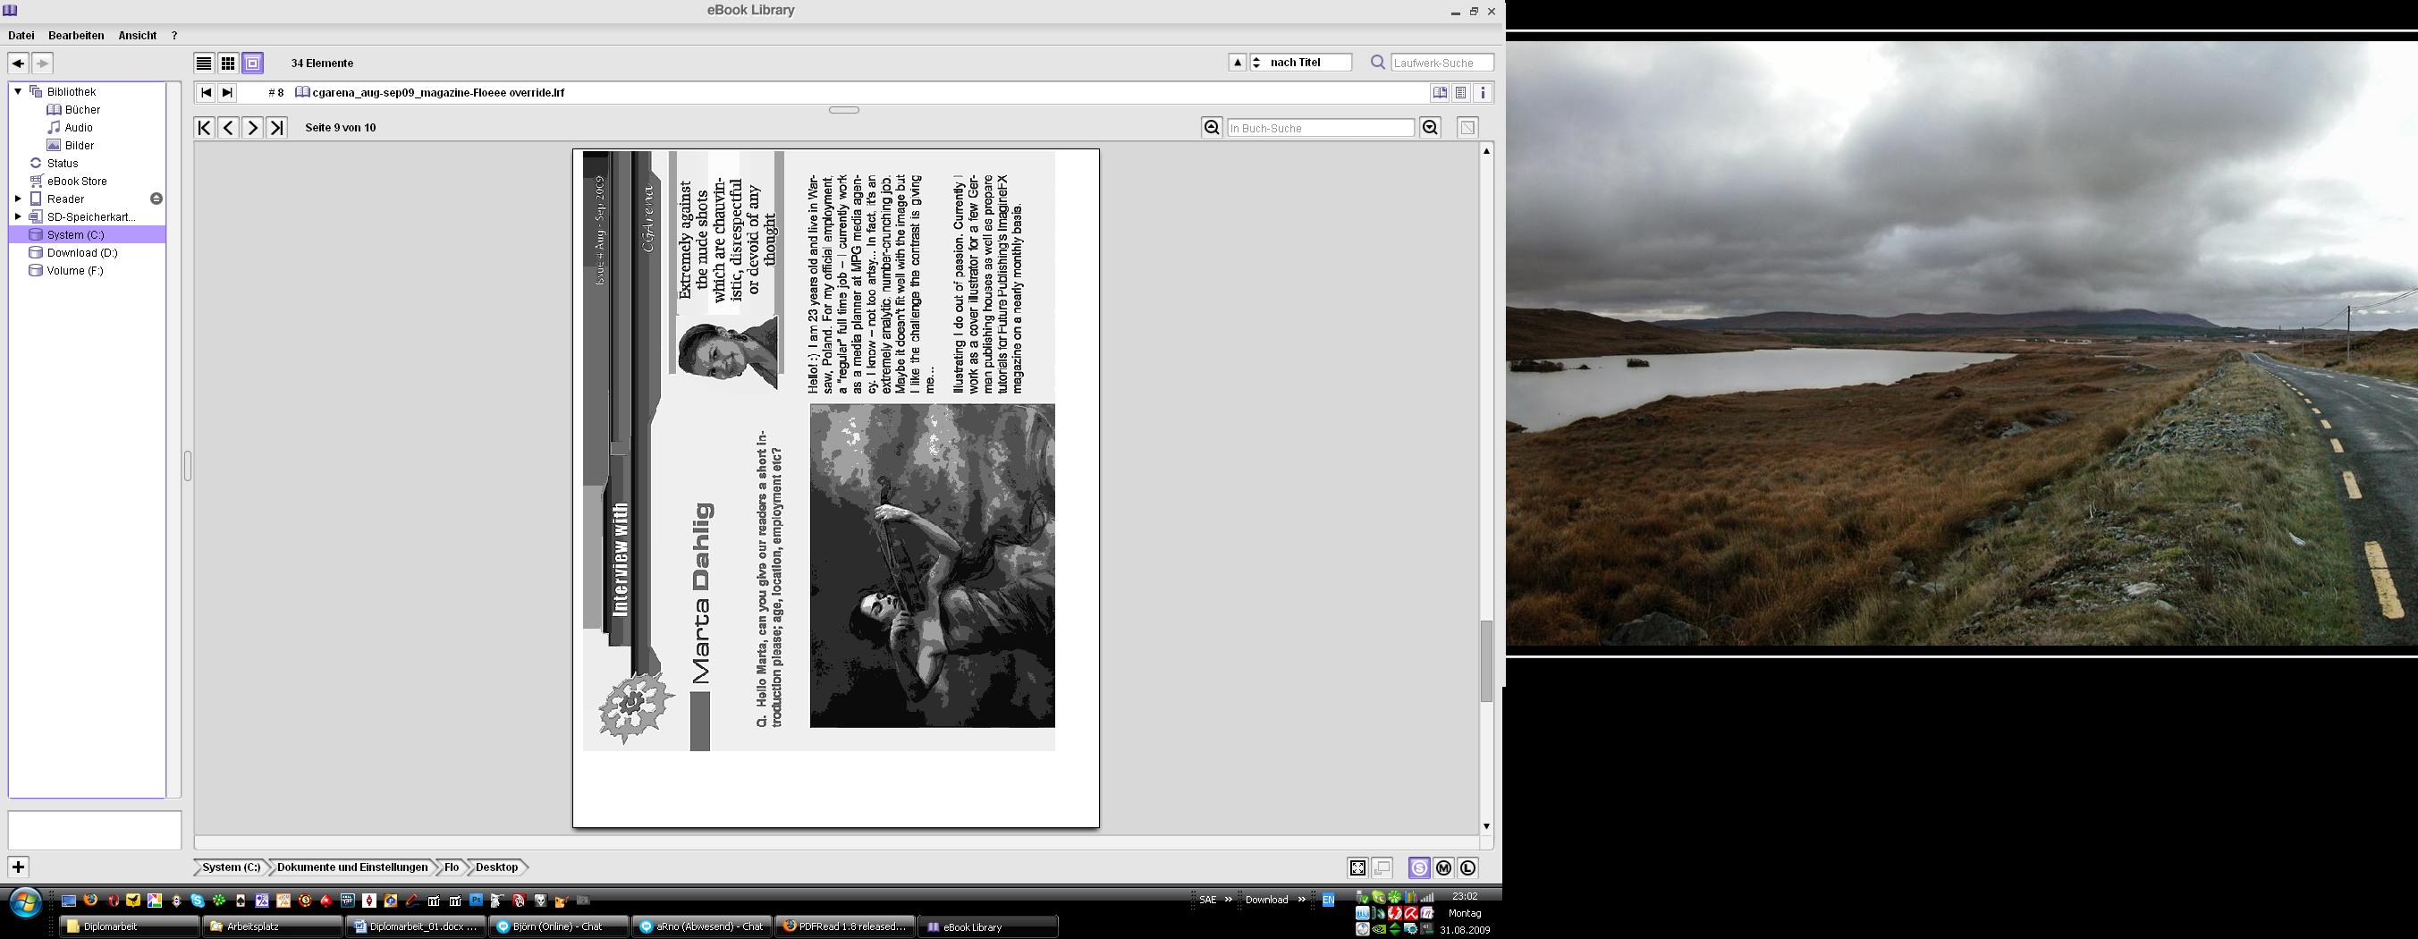2418x939 pixels.
Task: Show the book reading view icon
Action: [1439, 93]
